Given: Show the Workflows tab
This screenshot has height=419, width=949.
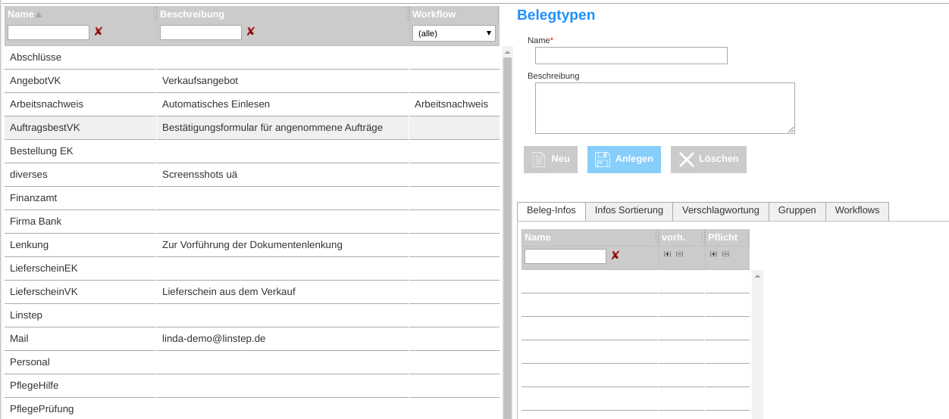Looking at the screenshot, I should (857, 211).
